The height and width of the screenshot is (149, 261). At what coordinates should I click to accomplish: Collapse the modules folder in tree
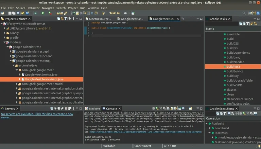(x=5, y=42)
